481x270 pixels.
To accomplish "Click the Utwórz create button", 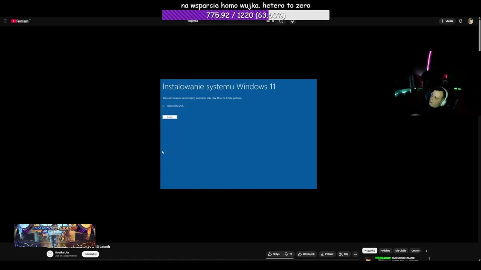I will click(447, 21).
